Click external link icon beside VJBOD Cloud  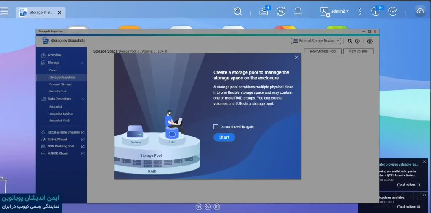coord(83,153)
